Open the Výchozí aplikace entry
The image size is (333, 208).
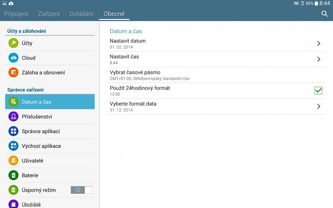coord(41,146)
